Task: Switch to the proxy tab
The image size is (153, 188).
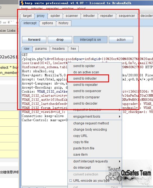Action: click(x=41, y=16)
